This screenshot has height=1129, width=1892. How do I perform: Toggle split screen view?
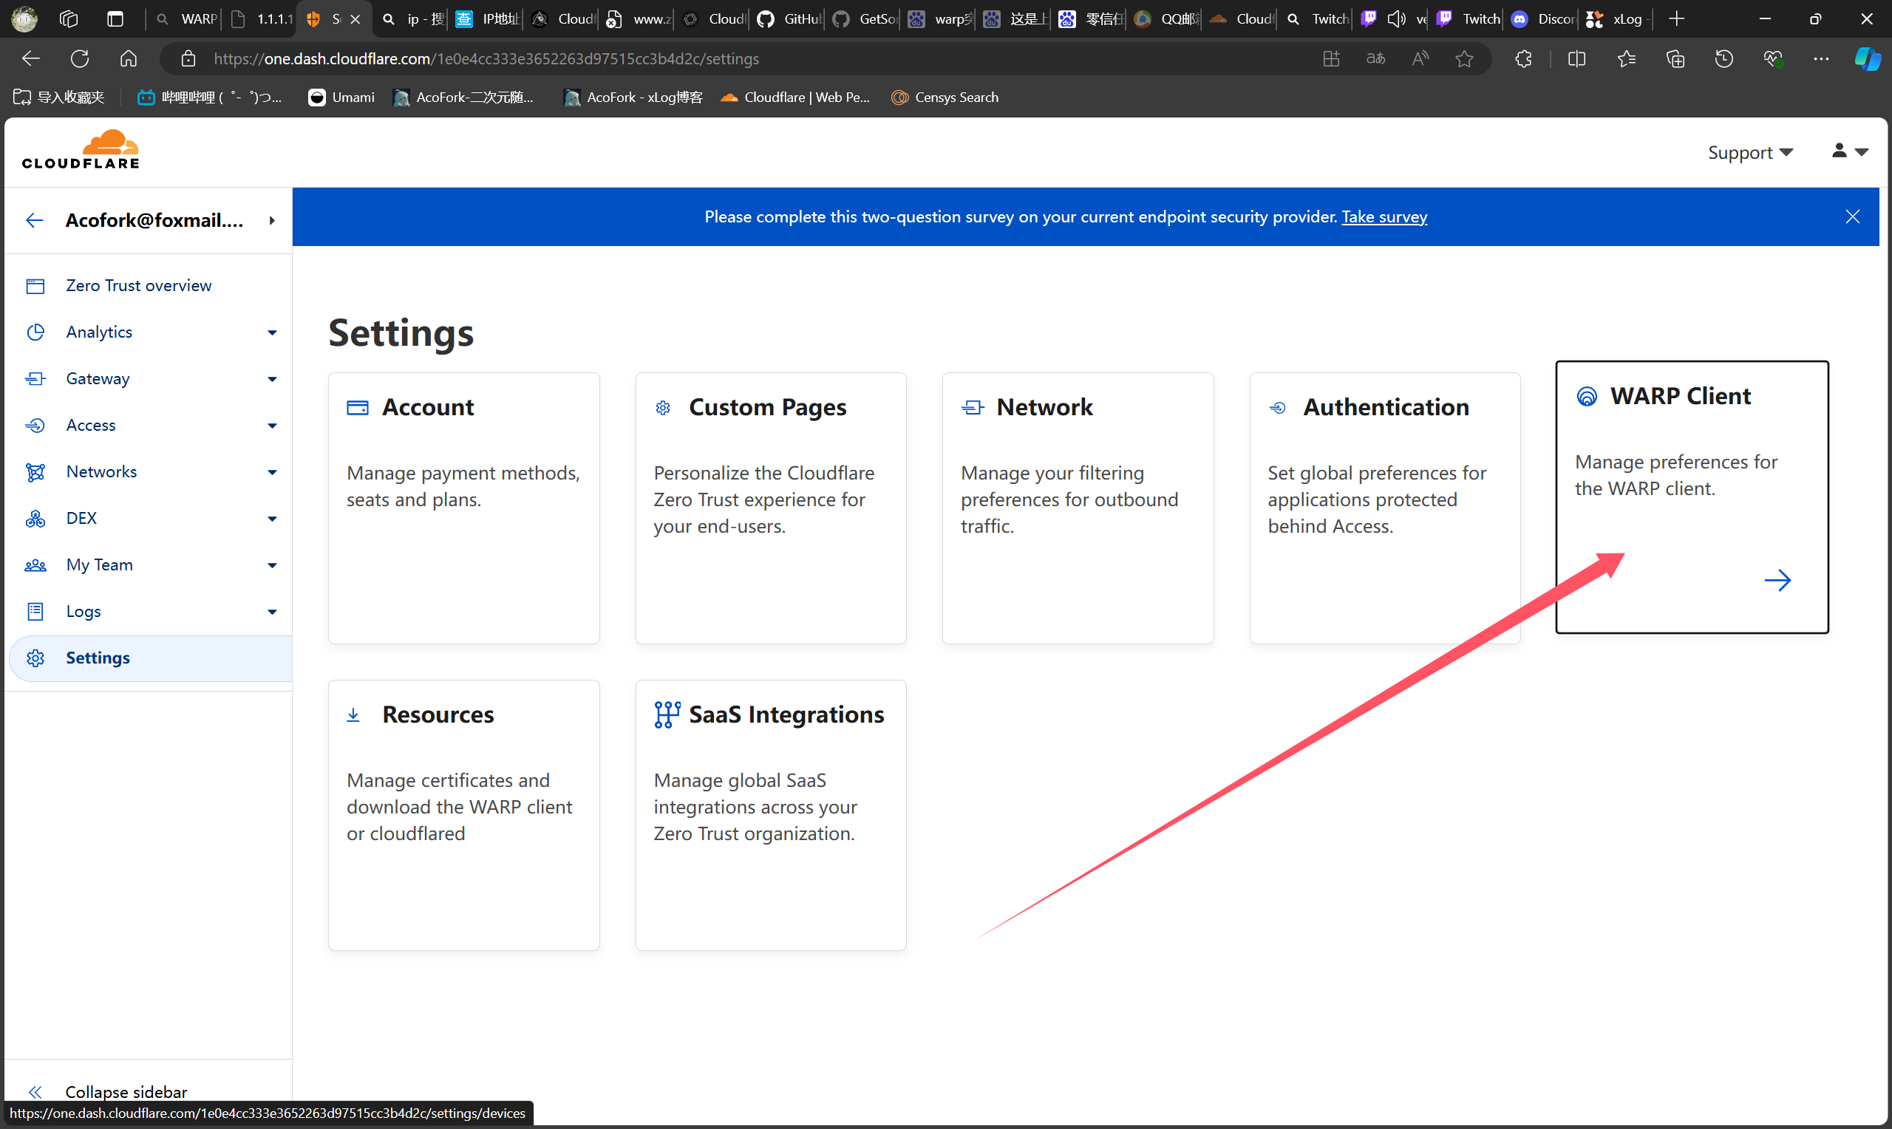click(1576, 58)
